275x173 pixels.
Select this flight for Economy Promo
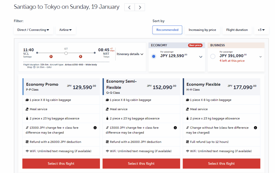point(61,164)
